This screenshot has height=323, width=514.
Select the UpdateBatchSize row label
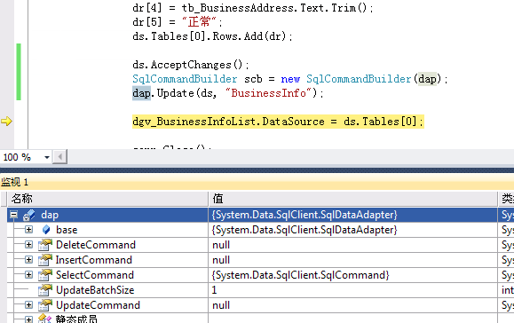tap(95, 290)
